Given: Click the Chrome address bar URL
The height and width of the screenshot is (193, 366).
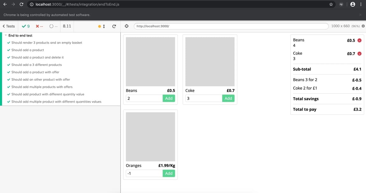Looking at the screenshot, I should pos(77,4).
